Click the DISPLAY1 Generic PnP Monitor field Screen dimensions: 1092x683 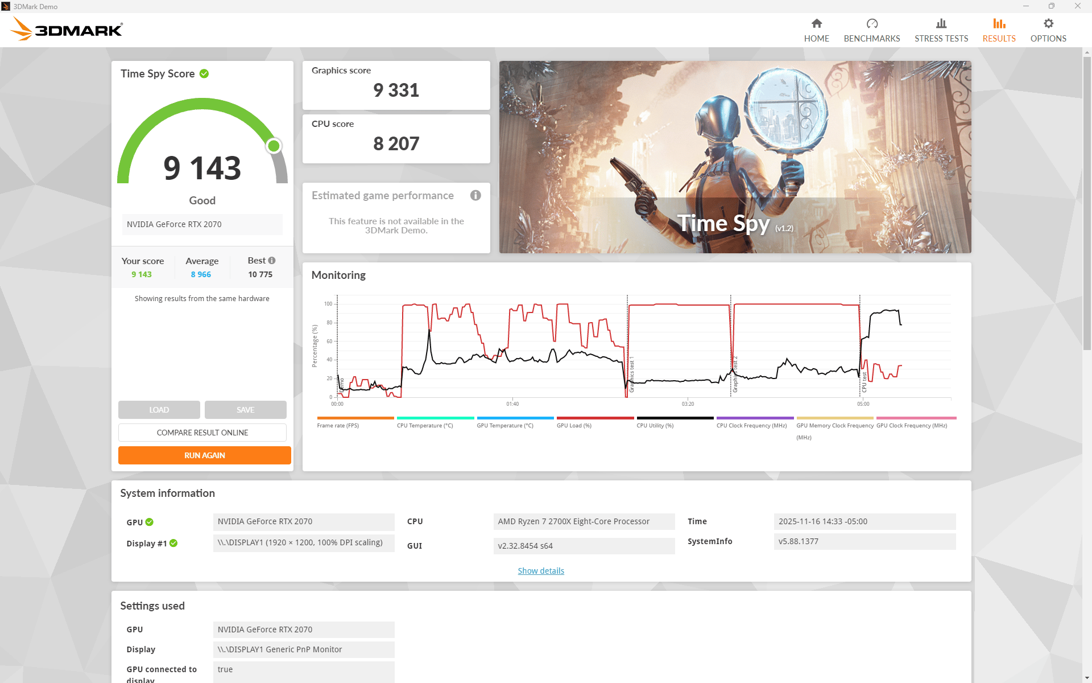304,649
